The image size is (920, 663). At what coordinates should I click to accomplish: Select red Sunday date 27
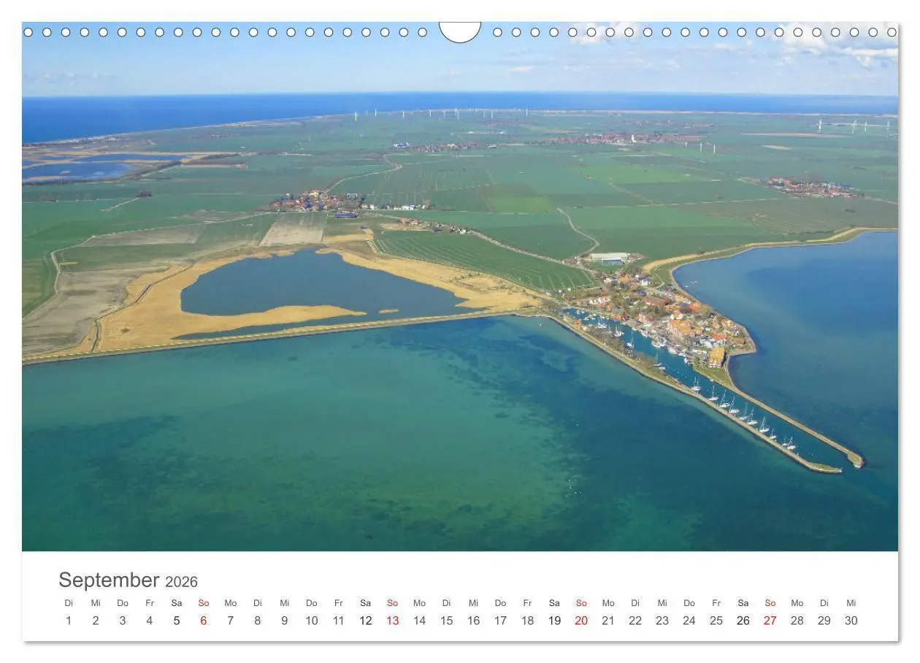coord(771,621)
